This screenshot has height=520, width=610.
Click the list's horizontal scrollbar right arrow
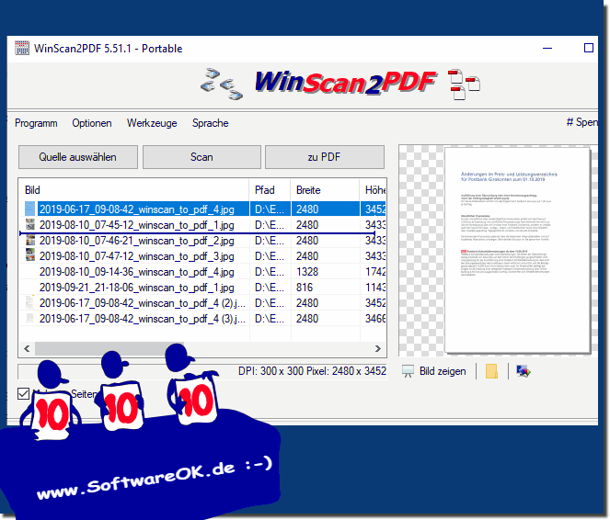(x=378, y=348)
